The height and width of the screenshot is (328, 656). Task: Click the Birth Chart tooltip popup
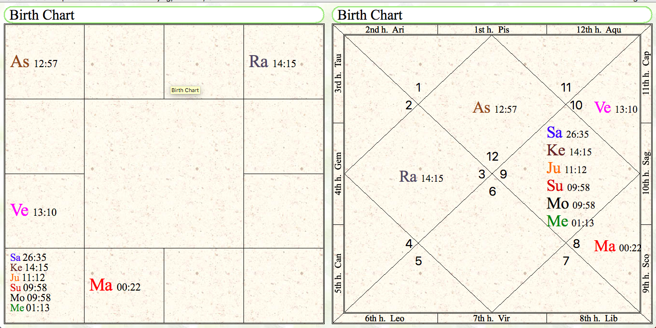pos(185,90)
